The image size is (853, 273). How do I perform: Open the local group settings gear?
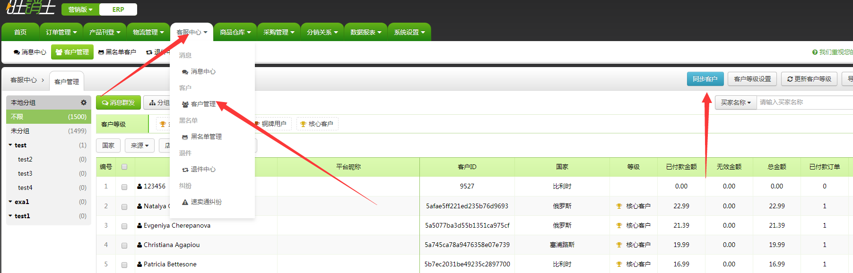click(84, 102)
